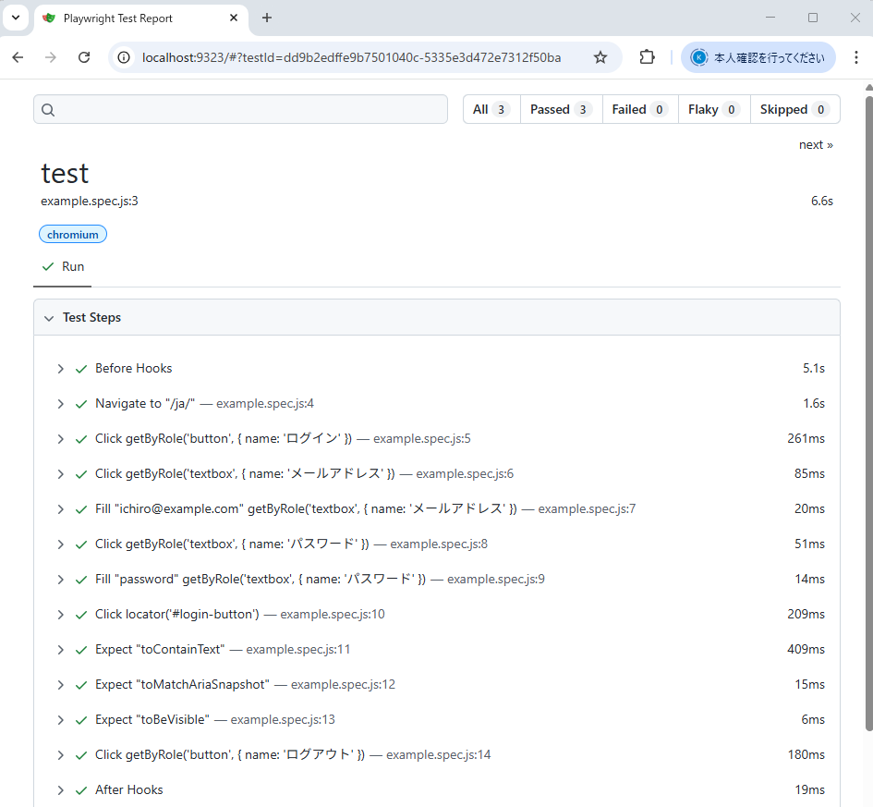The height and width of the screenshot is (807, 873).
Task: Open a new browser tab
Action: coord(267,18)
